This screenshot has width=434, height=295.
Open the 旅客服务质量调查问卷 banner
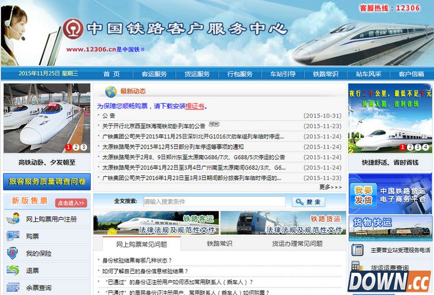pos(47,182)
